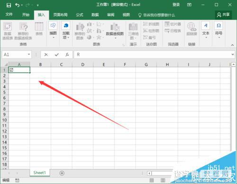
Task: Redo the action in the quick access toolbar
Action: tap(27, 5)
